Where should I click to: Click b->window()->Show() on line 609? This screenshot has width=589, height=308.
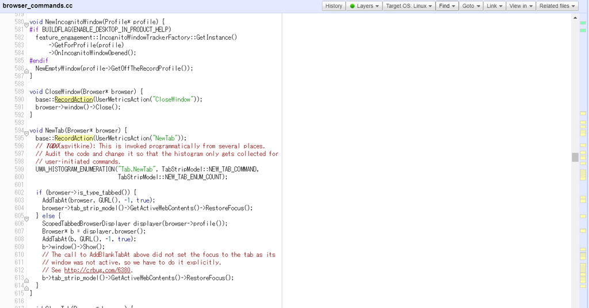pos(72,247)
